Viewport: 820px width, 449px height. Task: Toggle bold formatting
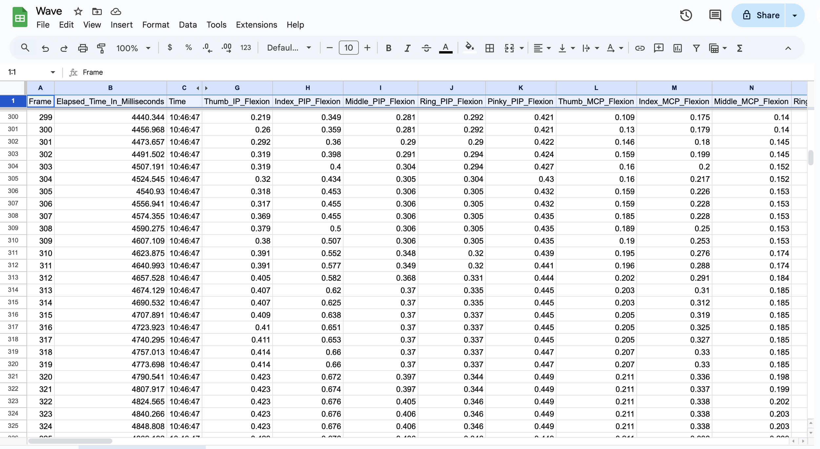tap(388, 48)
